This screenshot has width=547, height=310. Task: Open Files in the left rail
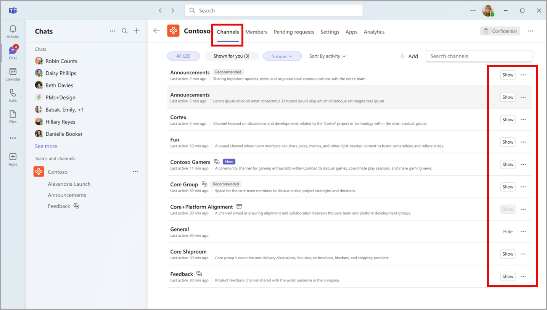tap(13, 117)
